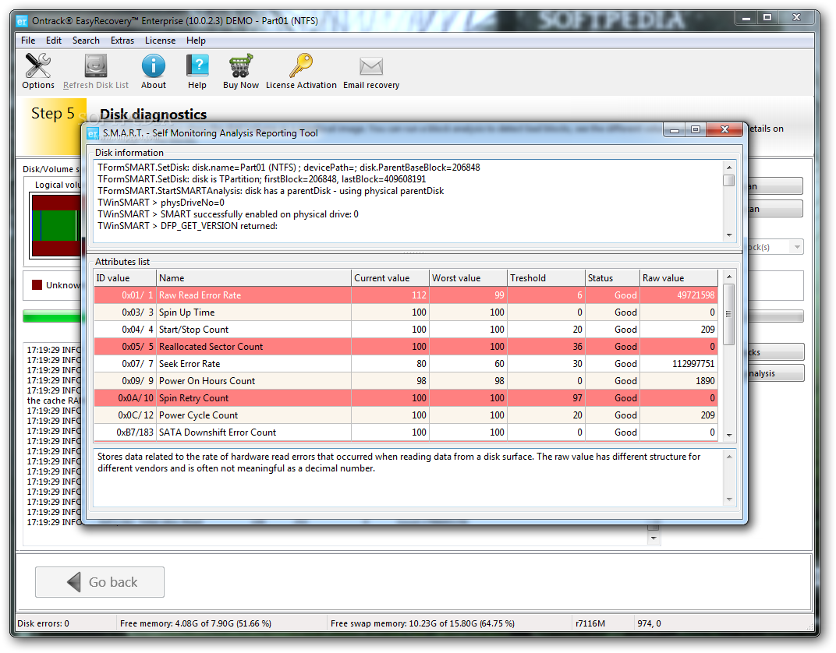Viewport: 836px width, 653px height.
Task: Click scroll down arrow in Disk information box
Action: 729,235
